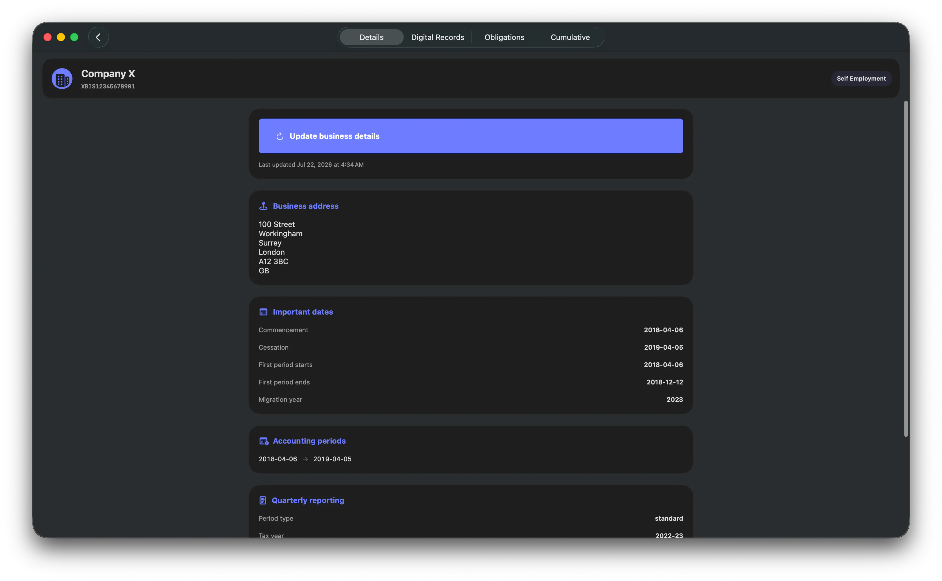
Task: Click country code GB
Action: [x=264, y=271]
